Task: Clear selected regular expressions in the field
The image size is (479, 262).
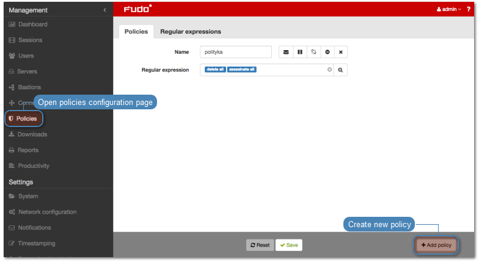Action: click(329, 70)
